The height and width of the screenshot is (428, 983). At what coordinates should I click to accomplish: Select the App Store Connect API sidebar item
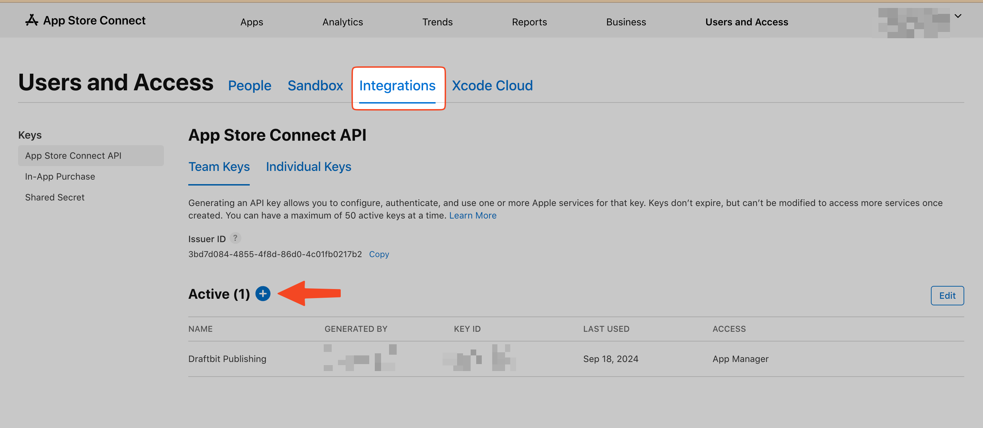73,155
